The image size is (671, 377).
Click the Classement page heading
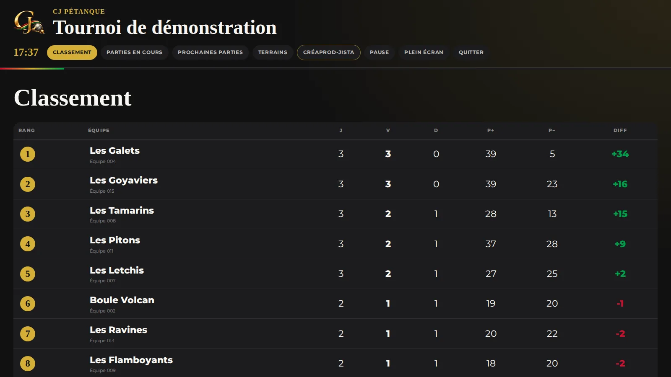click(73, 98)
